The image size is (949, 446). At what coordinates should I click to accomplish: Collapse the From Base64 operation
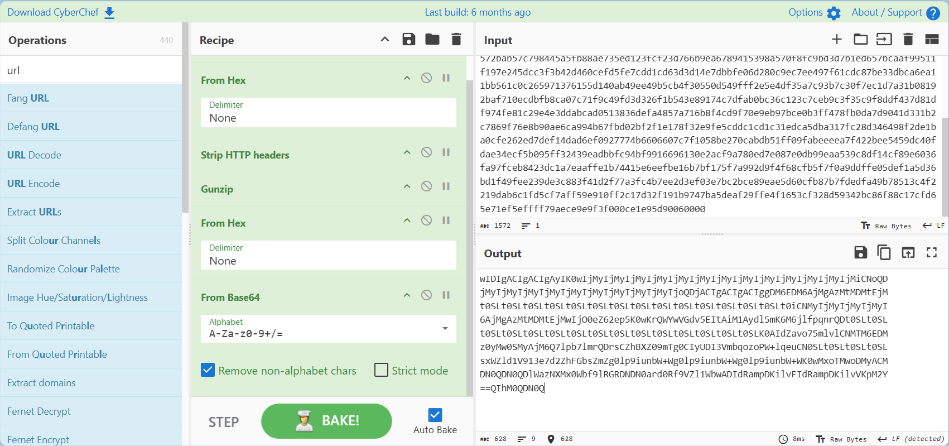(x=407, y=295)
